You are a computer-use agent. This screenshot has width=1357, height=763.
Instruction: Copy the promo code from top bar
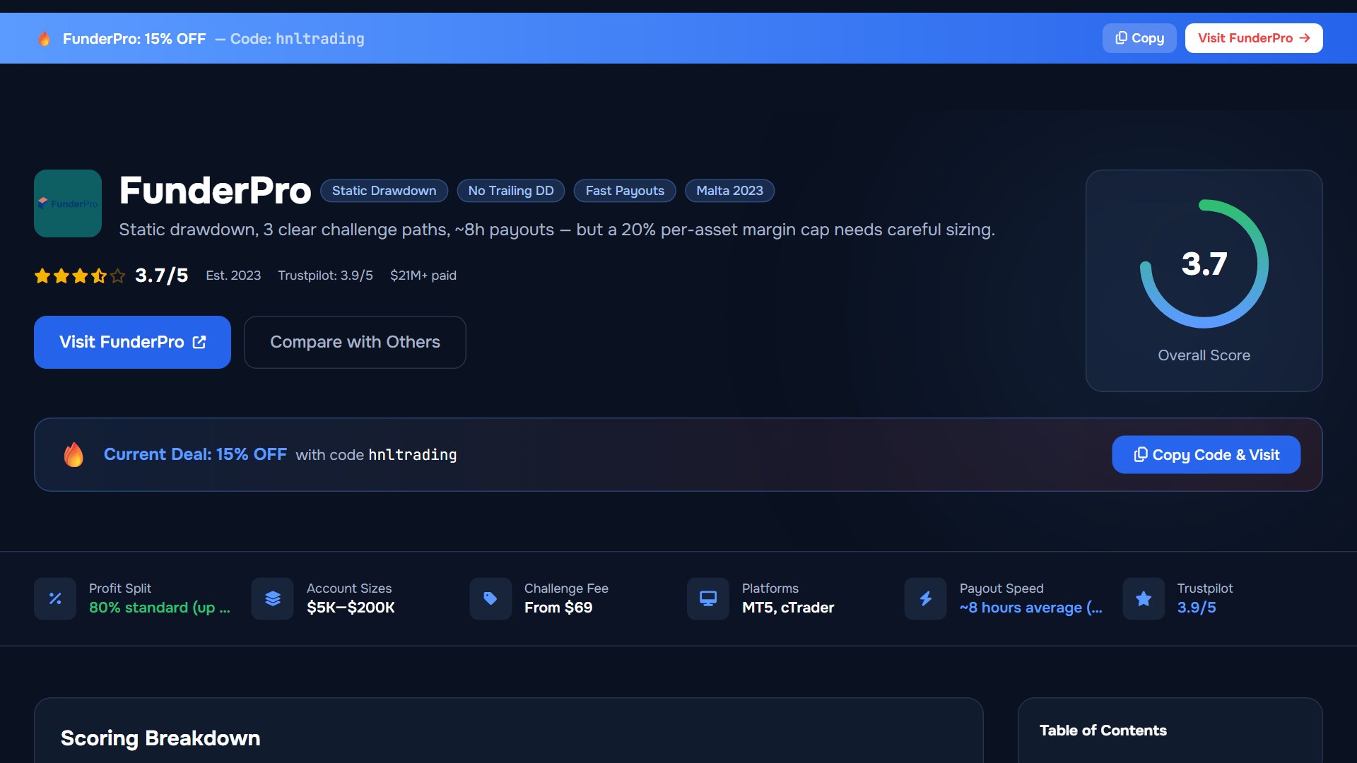point(1139,38)
